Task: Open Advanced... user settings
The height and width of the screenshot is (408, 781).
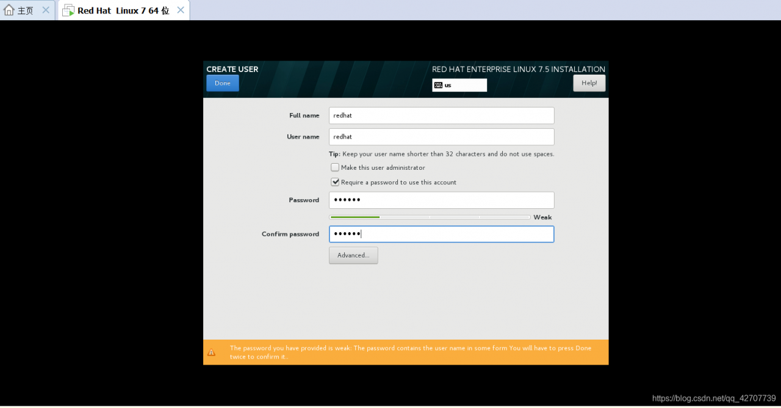Action: click(353, 255)
